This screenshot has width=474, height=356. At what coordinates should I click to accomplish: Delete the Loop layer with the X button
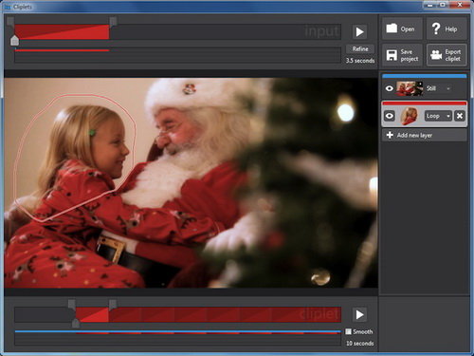pyautogui.click(x=460, y=116)
